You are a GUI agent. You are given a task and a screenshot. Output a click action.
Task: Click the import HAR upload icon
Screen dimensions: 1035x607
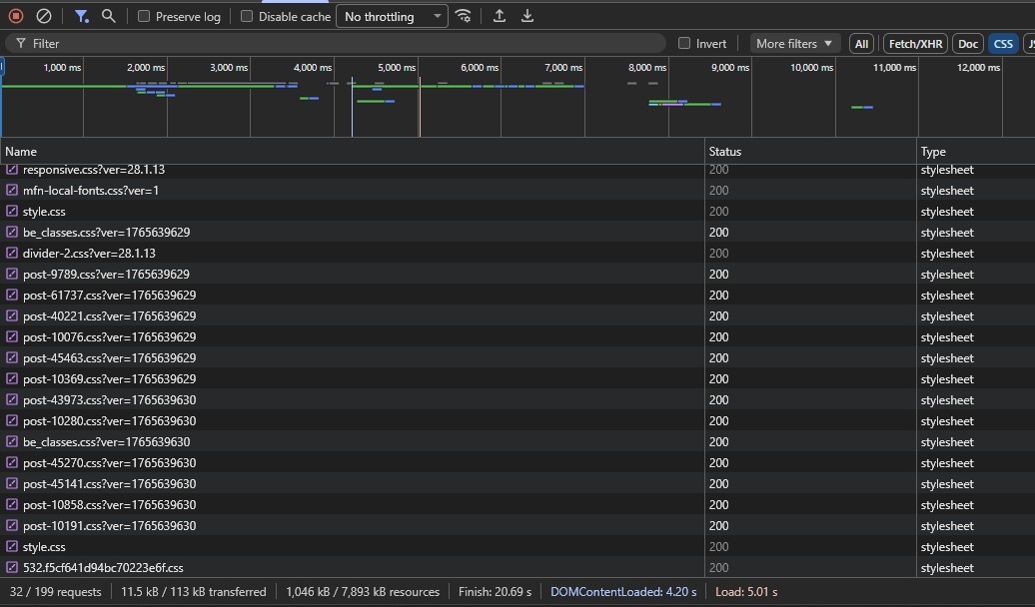point(500,16)
